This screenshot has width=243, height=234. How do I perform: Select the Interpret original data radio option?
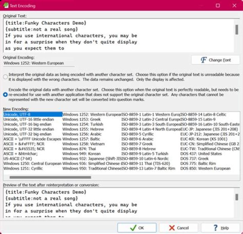pyautogui.click(x=5, y=77)
